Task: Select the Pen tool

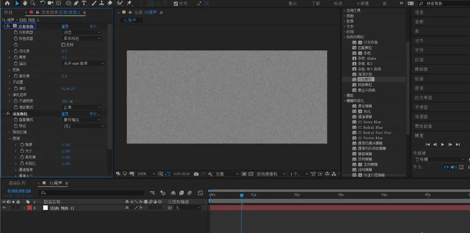Action: pyautogui.click(x=76, y=3)
